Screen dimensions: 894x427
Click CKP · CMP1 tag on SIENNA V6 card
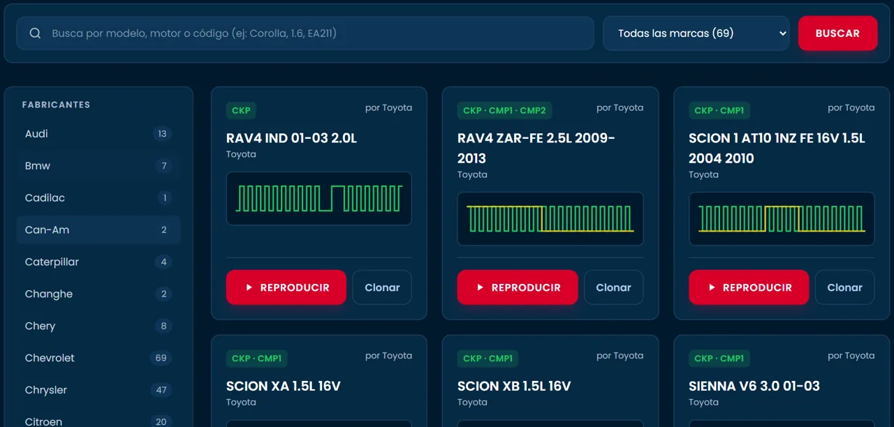tap(719, 359)
